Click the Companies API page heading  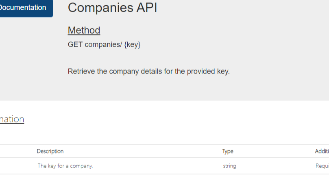click(112, 8)
